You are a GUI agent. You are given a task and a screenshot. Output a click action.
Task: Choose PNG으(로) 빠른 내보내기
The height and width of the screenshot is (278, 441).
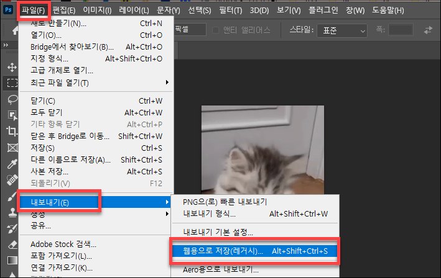(x=255, y=202)
